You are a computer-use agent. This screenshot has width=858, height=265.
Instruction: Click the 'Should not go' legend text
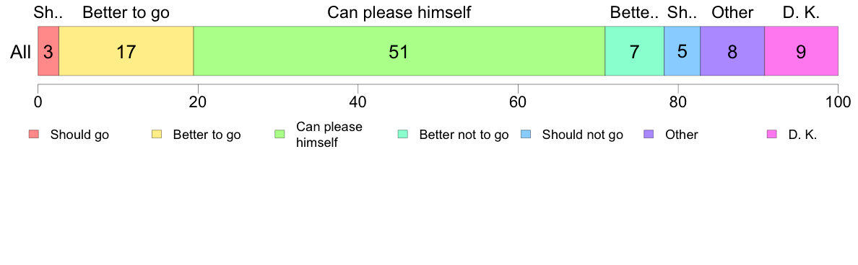(x=582, y=135)
